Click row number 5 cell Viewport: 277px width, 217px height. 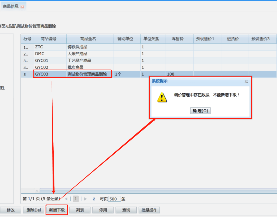pyautogui.click(x=27, y=74)
